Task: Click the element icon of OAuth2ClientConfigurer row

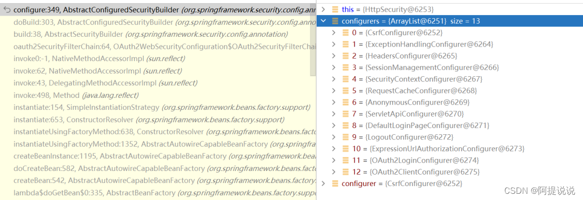Action: [x=346, y=172]
